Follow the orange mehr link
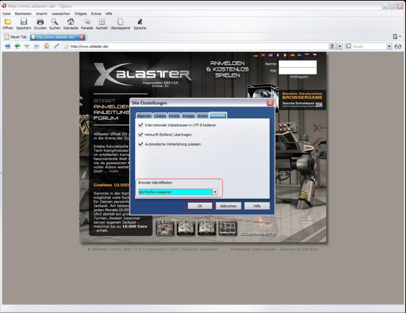 pyautogui.click(x=114, y=171)
